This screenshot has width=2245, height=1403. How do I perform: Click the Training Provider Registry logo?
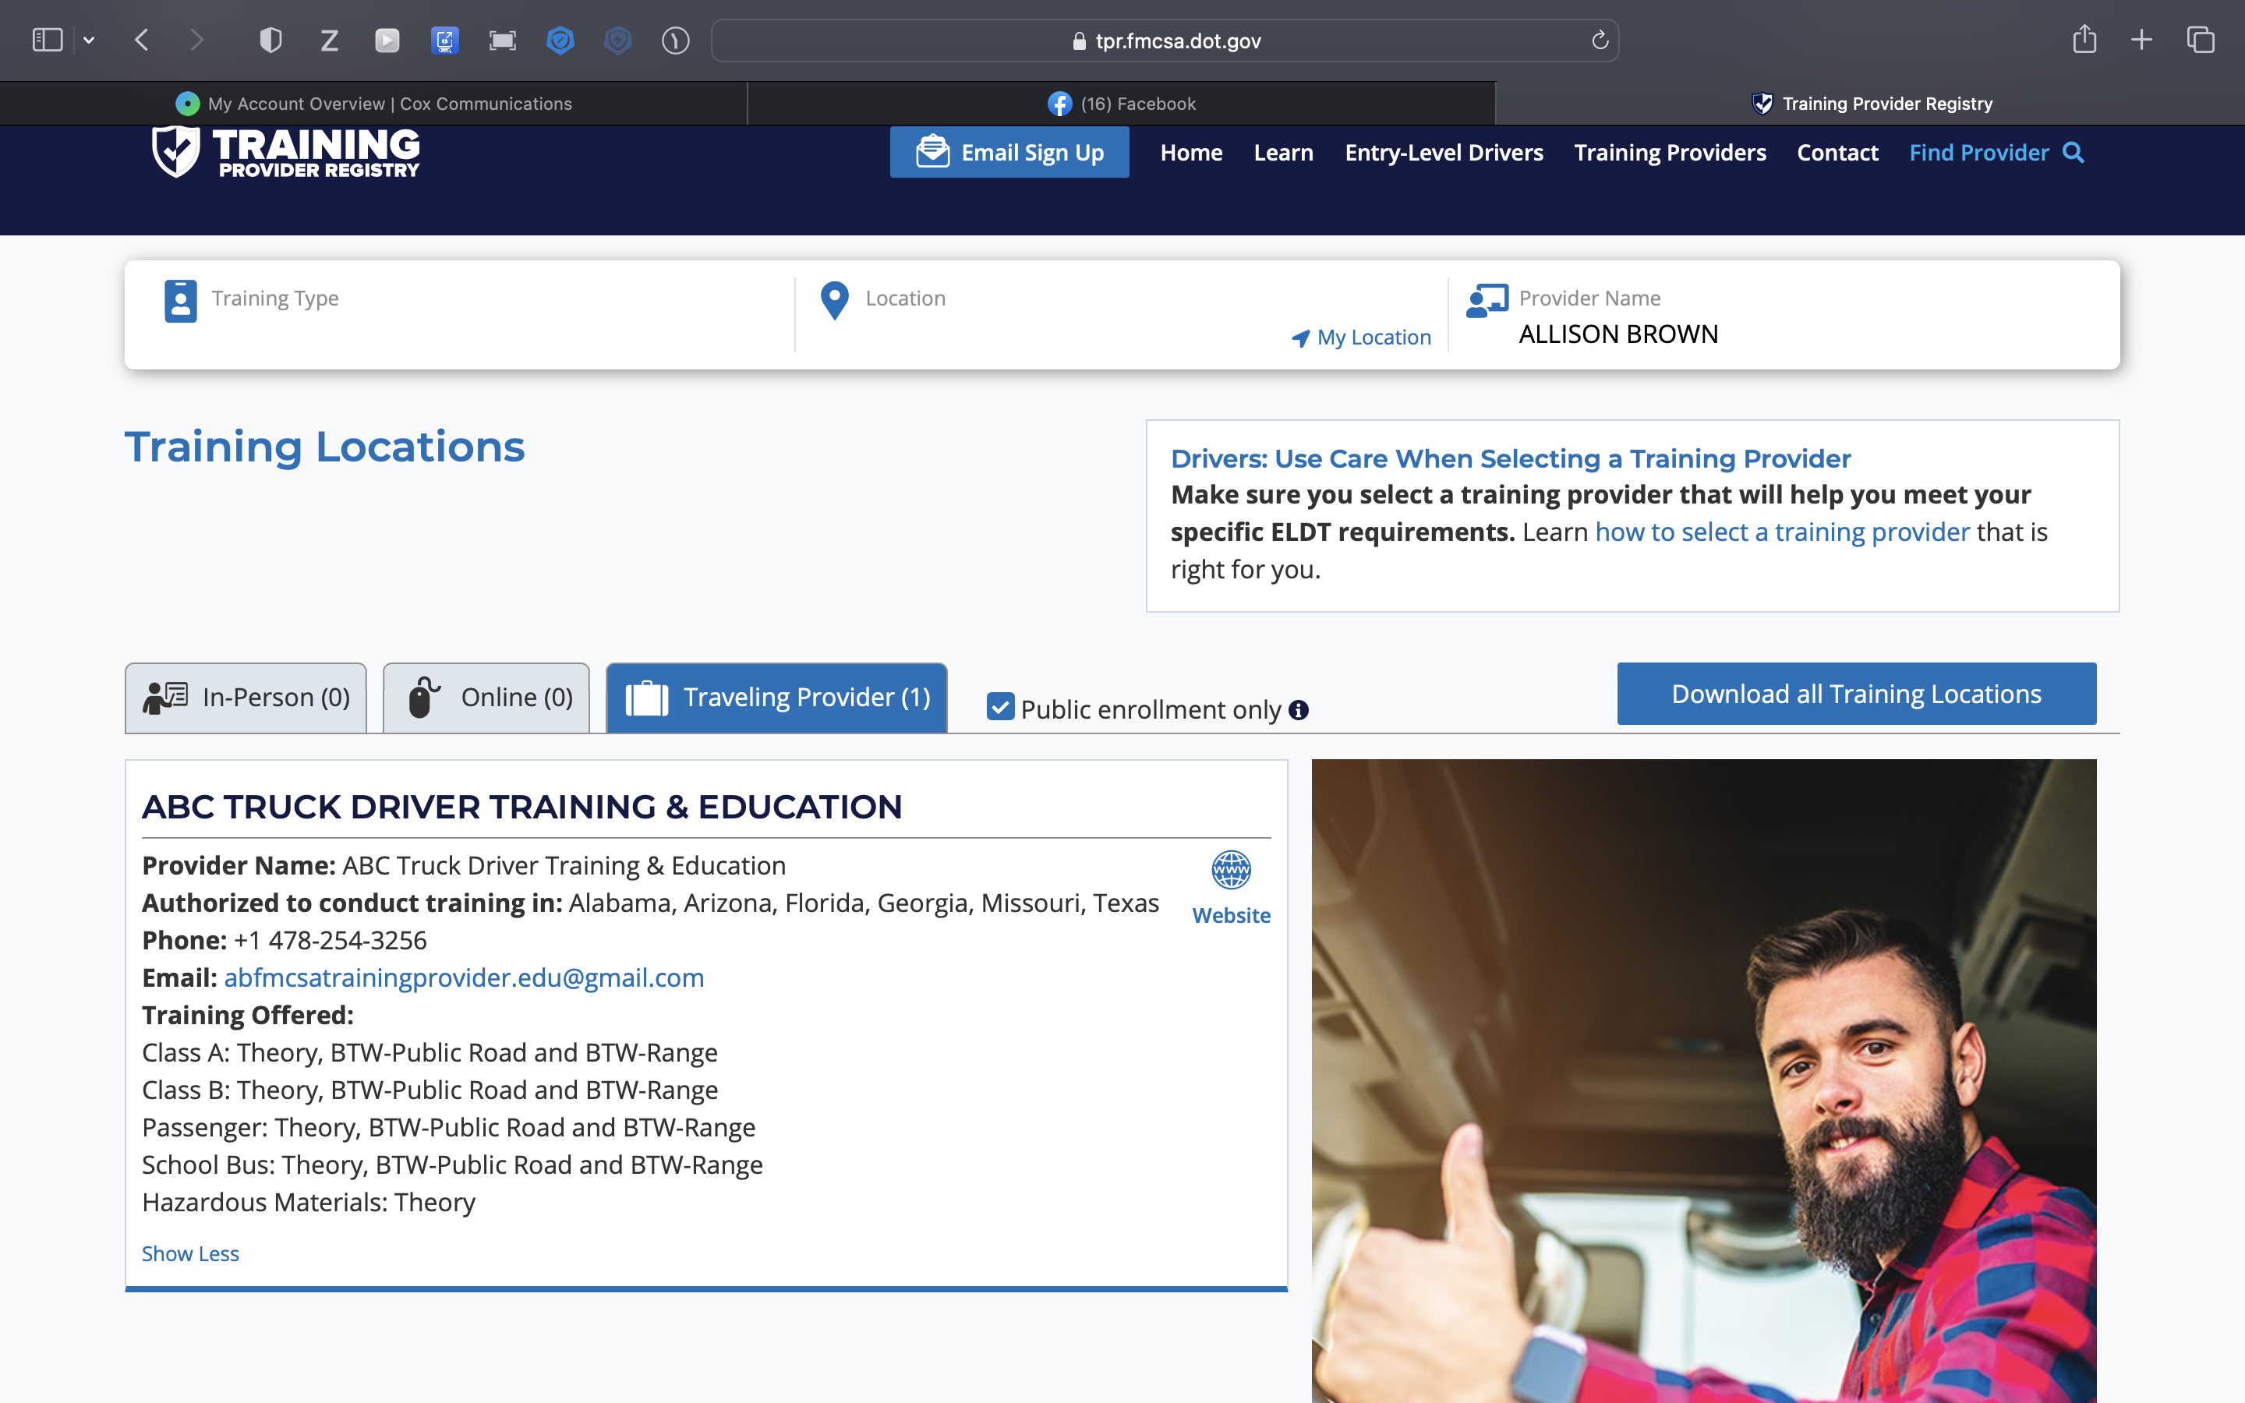click(x=286, y=151)
